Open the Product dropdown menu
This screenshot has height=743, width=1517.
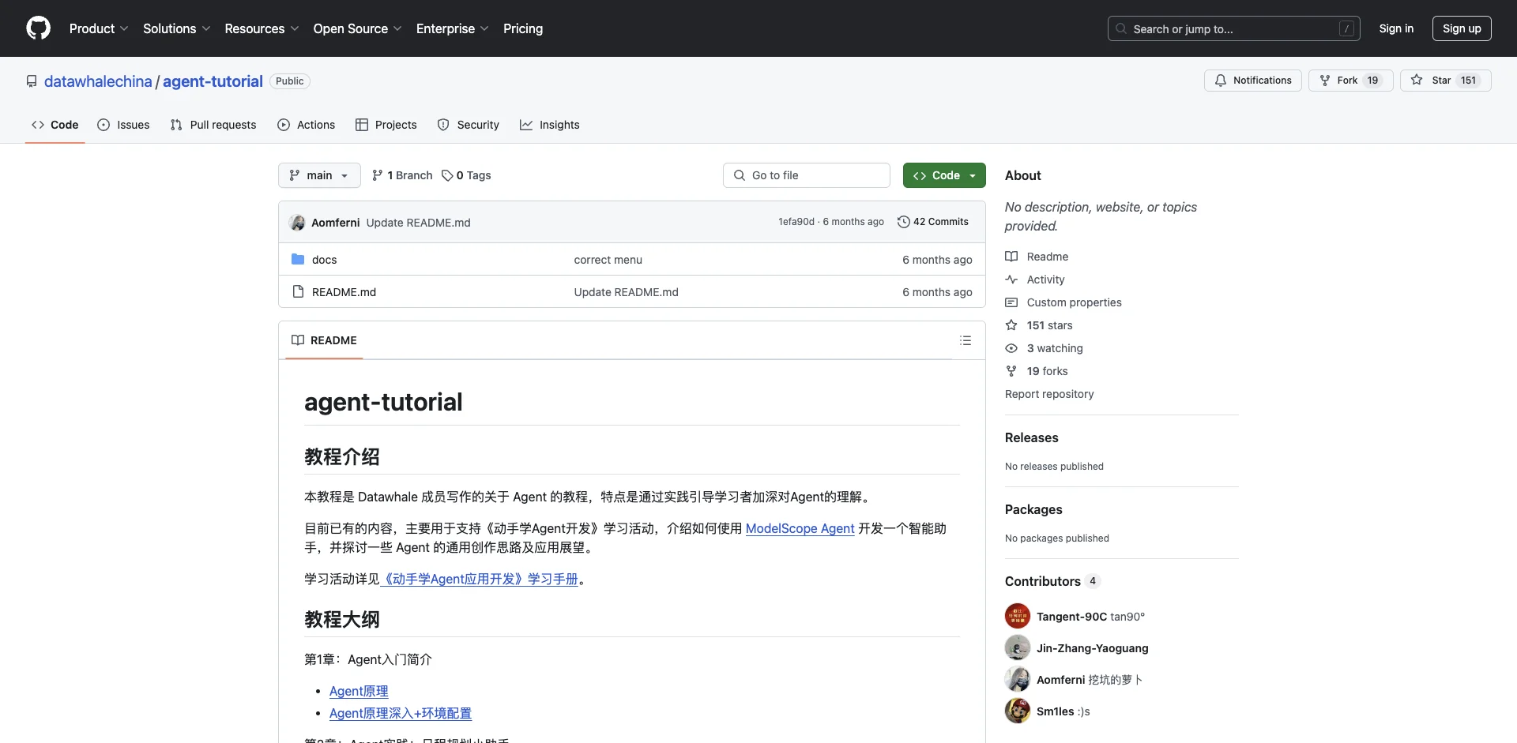point(99,28)
